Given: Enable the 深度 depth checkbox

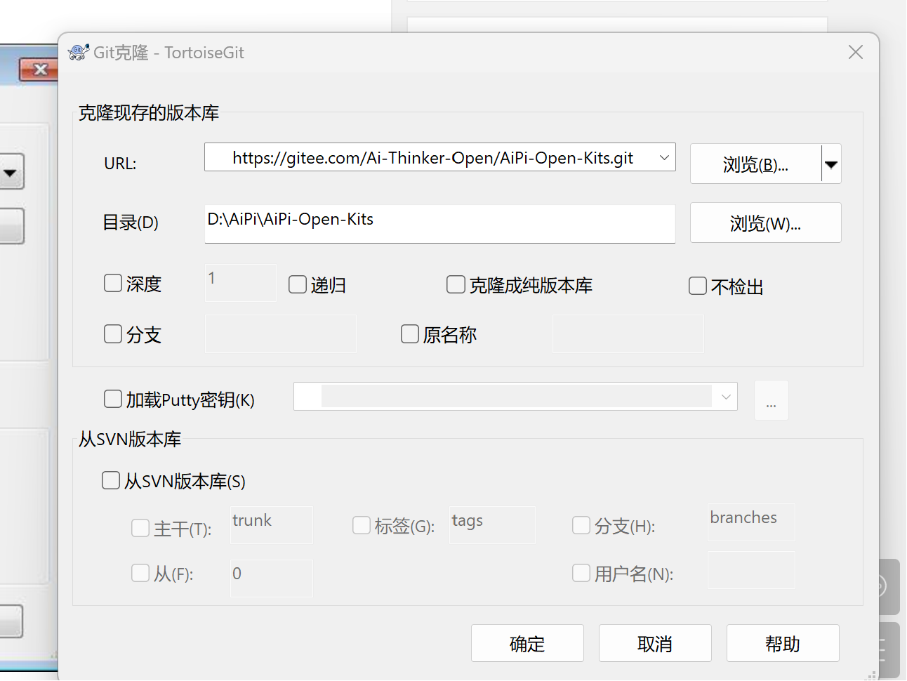Looking at the screenshot, I should point(113,283).
